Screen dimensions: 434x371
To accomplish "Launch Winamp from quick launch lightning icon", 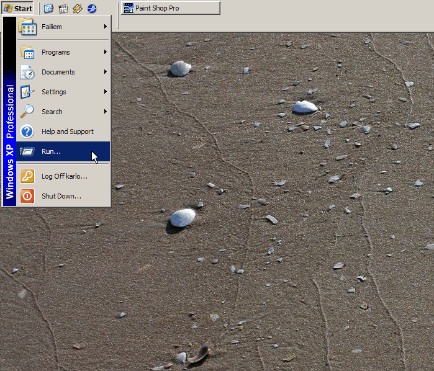I will pyautogui.click(x=78, y=9).
